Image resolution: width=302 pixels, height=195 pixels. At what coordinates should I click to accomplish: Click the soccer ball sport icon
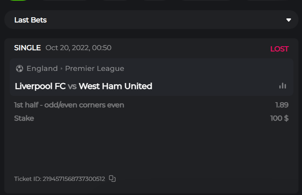(x=19, y=69)
